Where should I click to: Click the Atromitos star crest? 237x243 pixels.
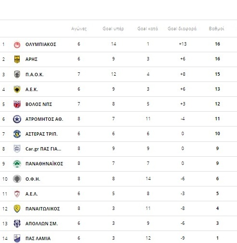pos(17,119)
